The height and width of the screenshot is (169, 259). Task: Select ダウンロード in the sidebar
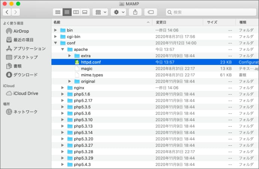point(26,74)
